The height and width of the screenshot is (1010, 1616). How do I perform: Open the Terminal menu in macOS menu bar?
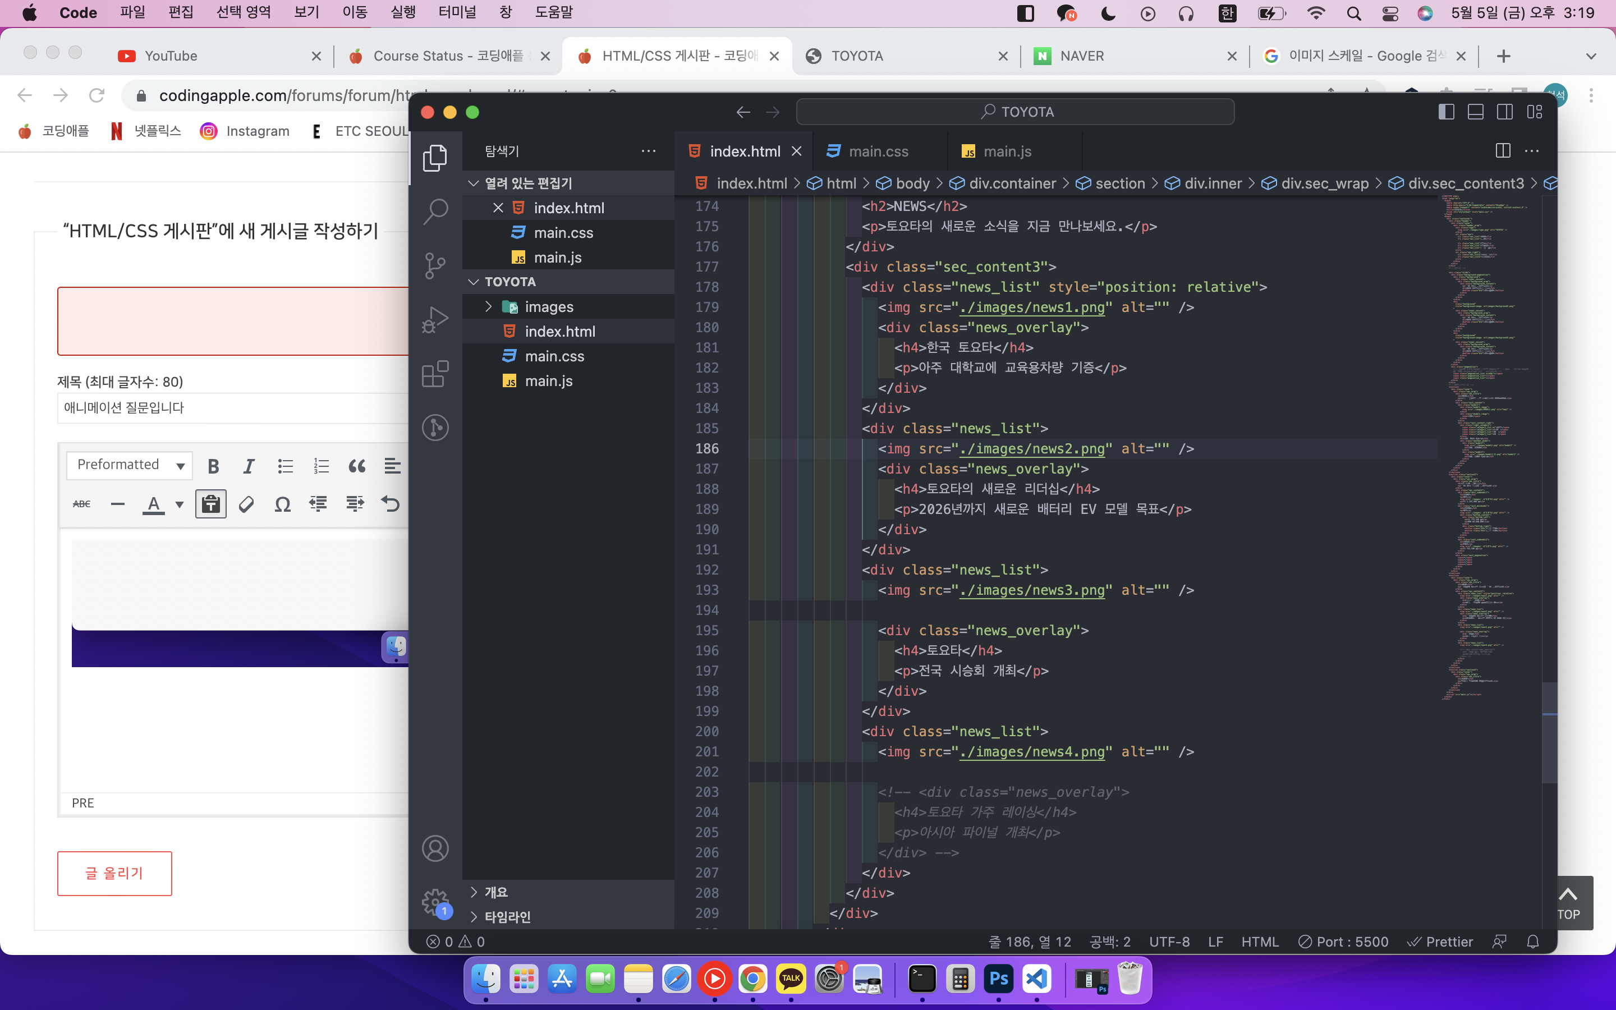[457, 12]
